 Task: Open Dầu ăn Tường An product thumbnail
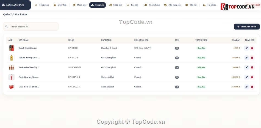(12, 58)
